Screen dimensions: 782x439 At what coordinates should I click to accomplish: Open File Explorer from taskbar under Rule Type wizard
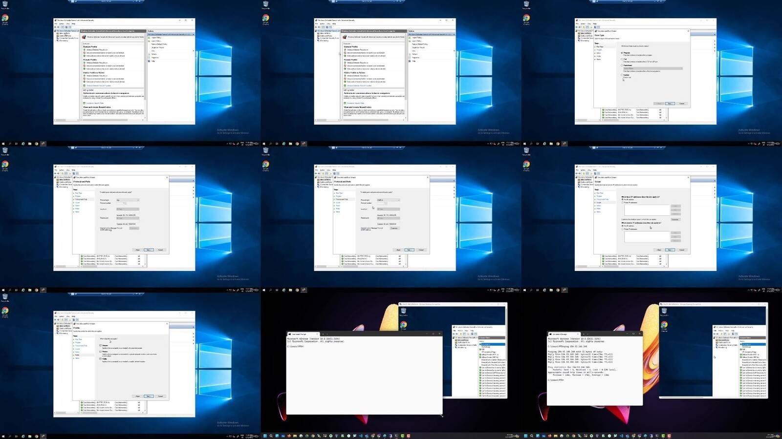pyautogui.click(x=551, y=144)
